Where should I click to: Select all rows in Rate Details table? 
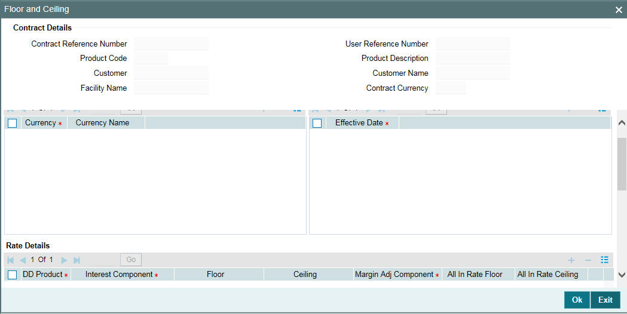point(13,275)
